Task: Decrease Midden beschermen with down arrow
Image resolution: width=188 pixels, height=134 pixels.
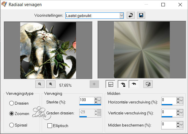Action: (x=178, y=126)
